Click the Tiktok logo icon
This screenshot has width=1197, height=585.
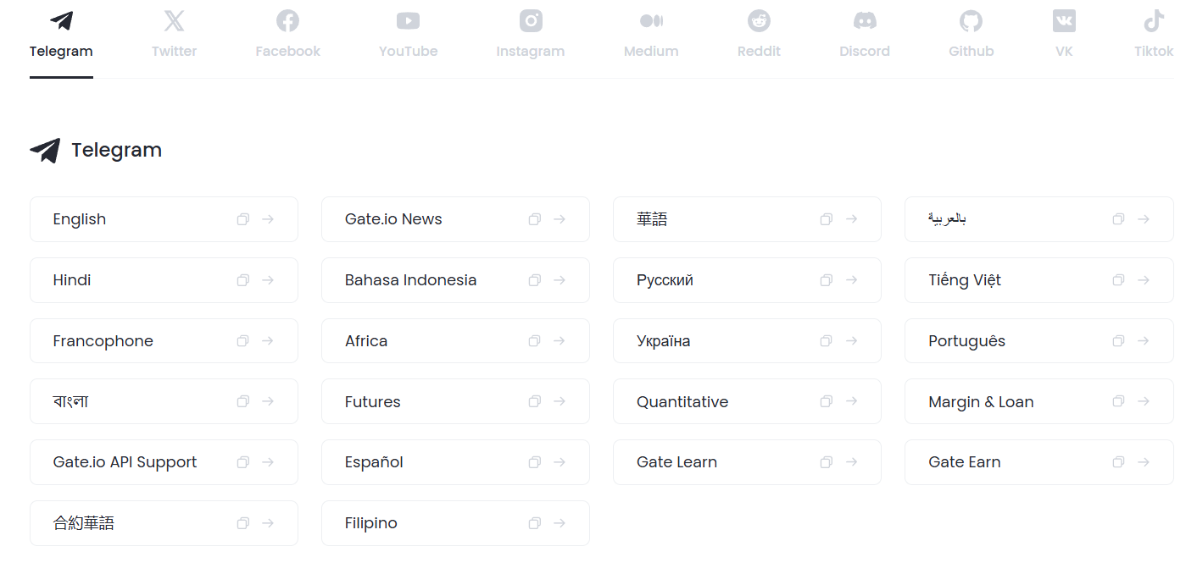(1154, 20)
